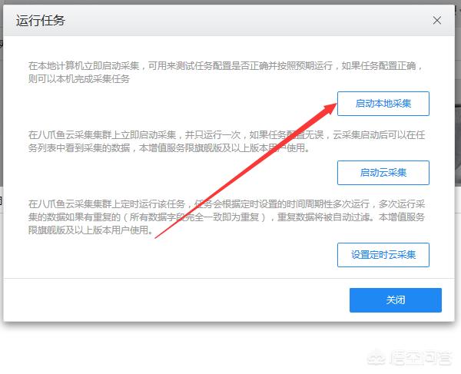Click the local collection description paragraph
The height and width of the screenshot is (374, 461).
click(x=225, y=72)
